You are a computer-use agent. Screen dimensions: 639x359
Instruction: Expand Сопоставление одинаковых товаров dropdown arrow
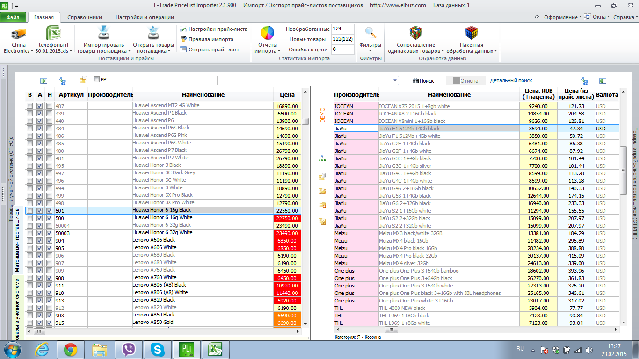(443, 51)
